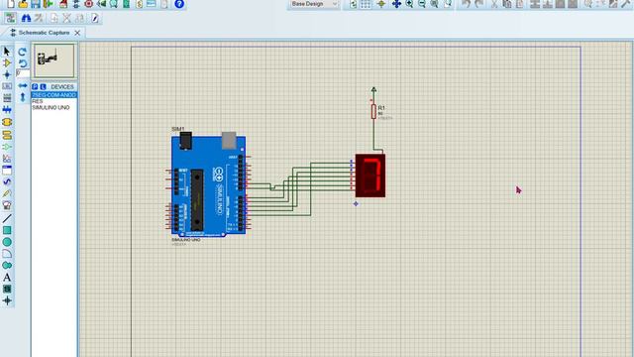634x357 pixels.
Task: Open search with binoculars icon
Action: (27, 18)
